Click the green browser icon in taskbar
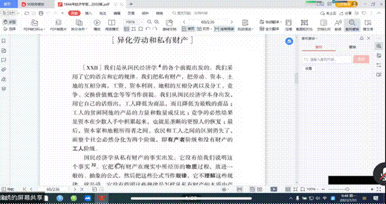The image size is (386, 204). pos(73,198)
